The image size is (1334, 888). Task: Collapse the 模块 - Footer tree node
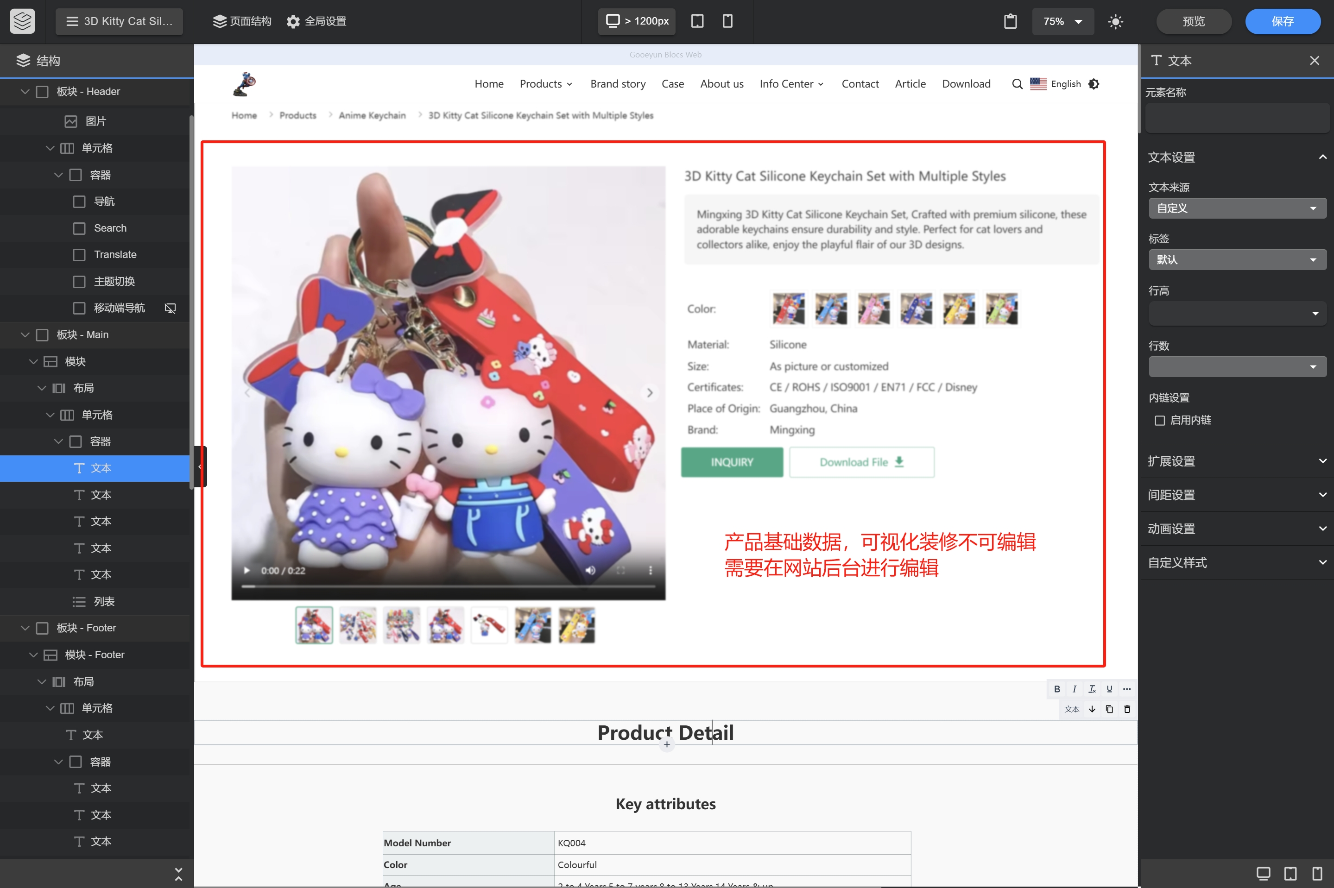pos(33,655)
